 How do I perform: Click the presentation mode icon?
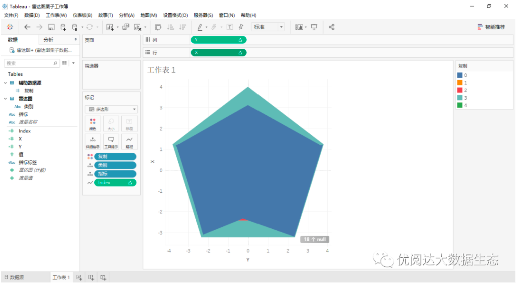(x=314, y=27)
